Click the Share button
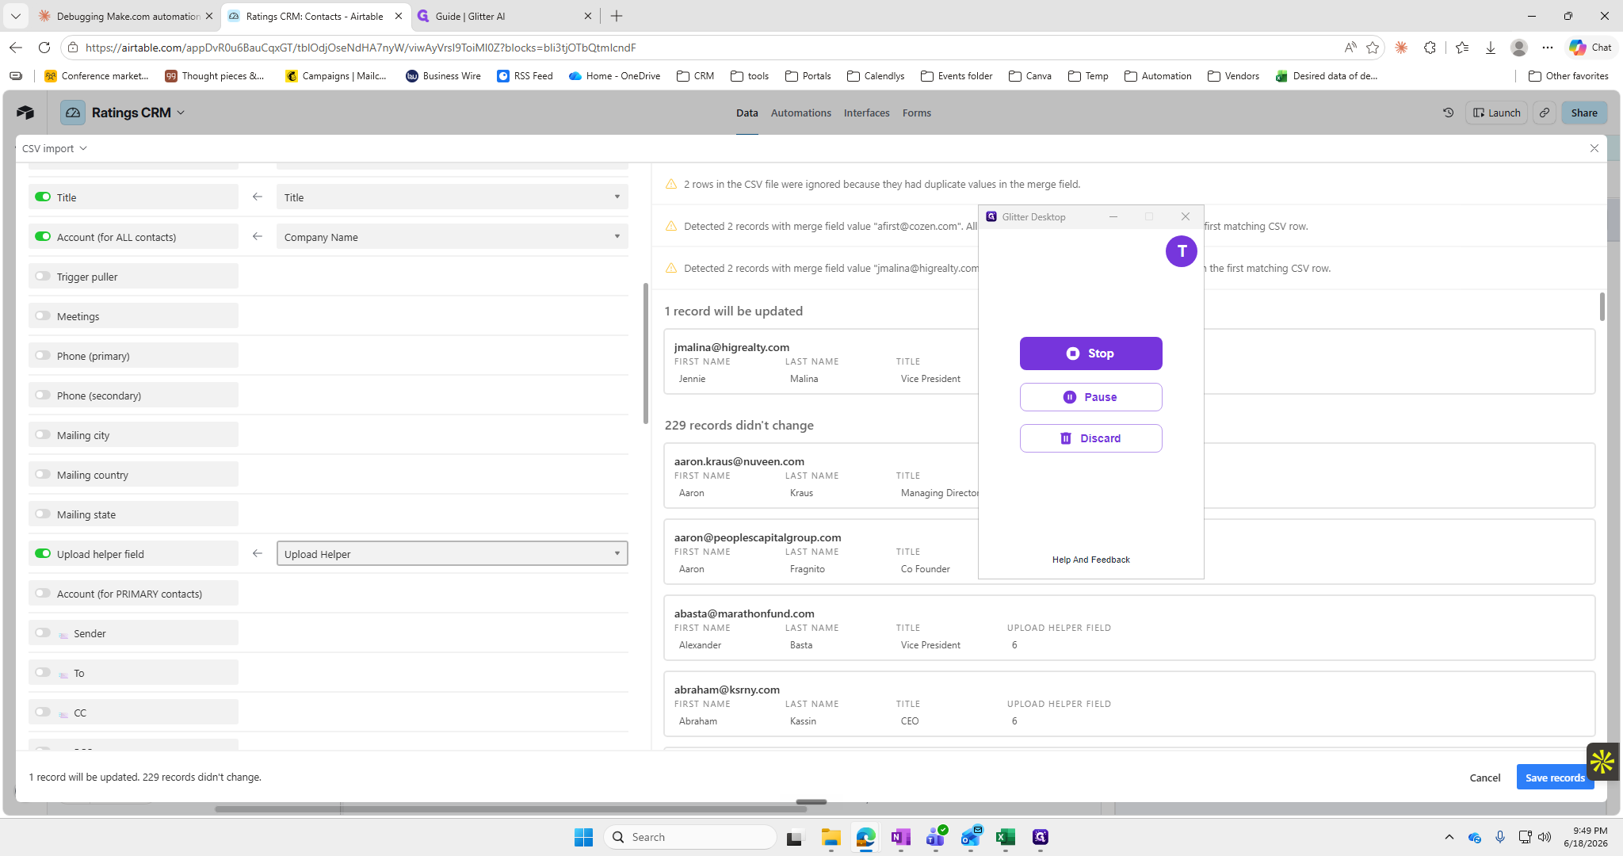The image size is (1623, 856). (1583, 113)
